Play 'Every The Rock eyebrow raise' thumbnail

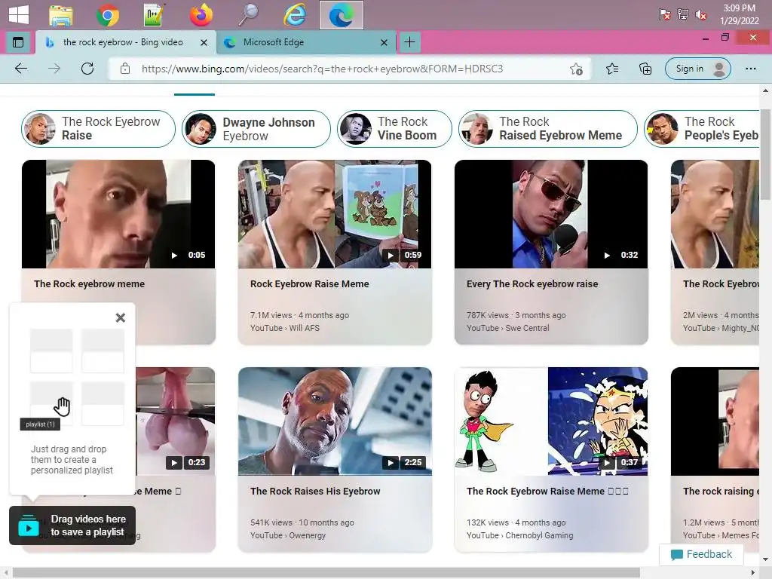[551, 214]
